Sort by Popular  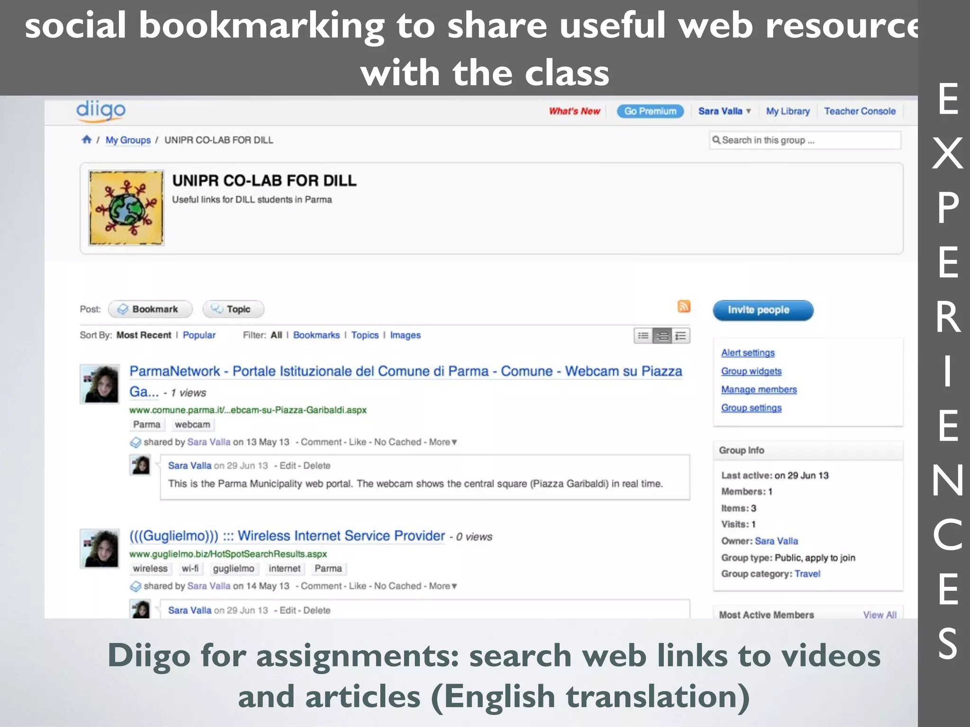(199, 335)
